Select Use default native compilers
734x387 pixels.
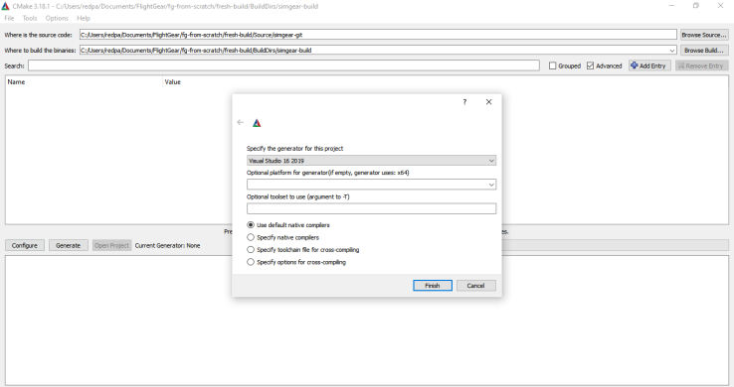[x=288, y=225]
